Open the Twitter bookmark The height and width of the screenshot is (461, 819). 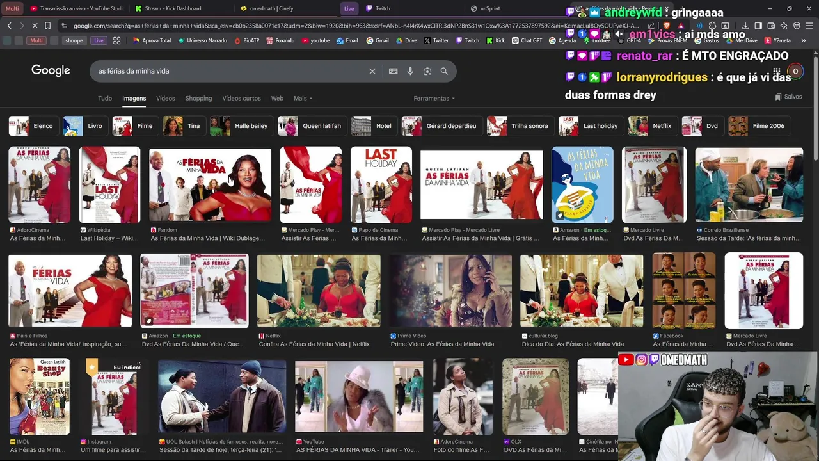[x=436, y=40]
